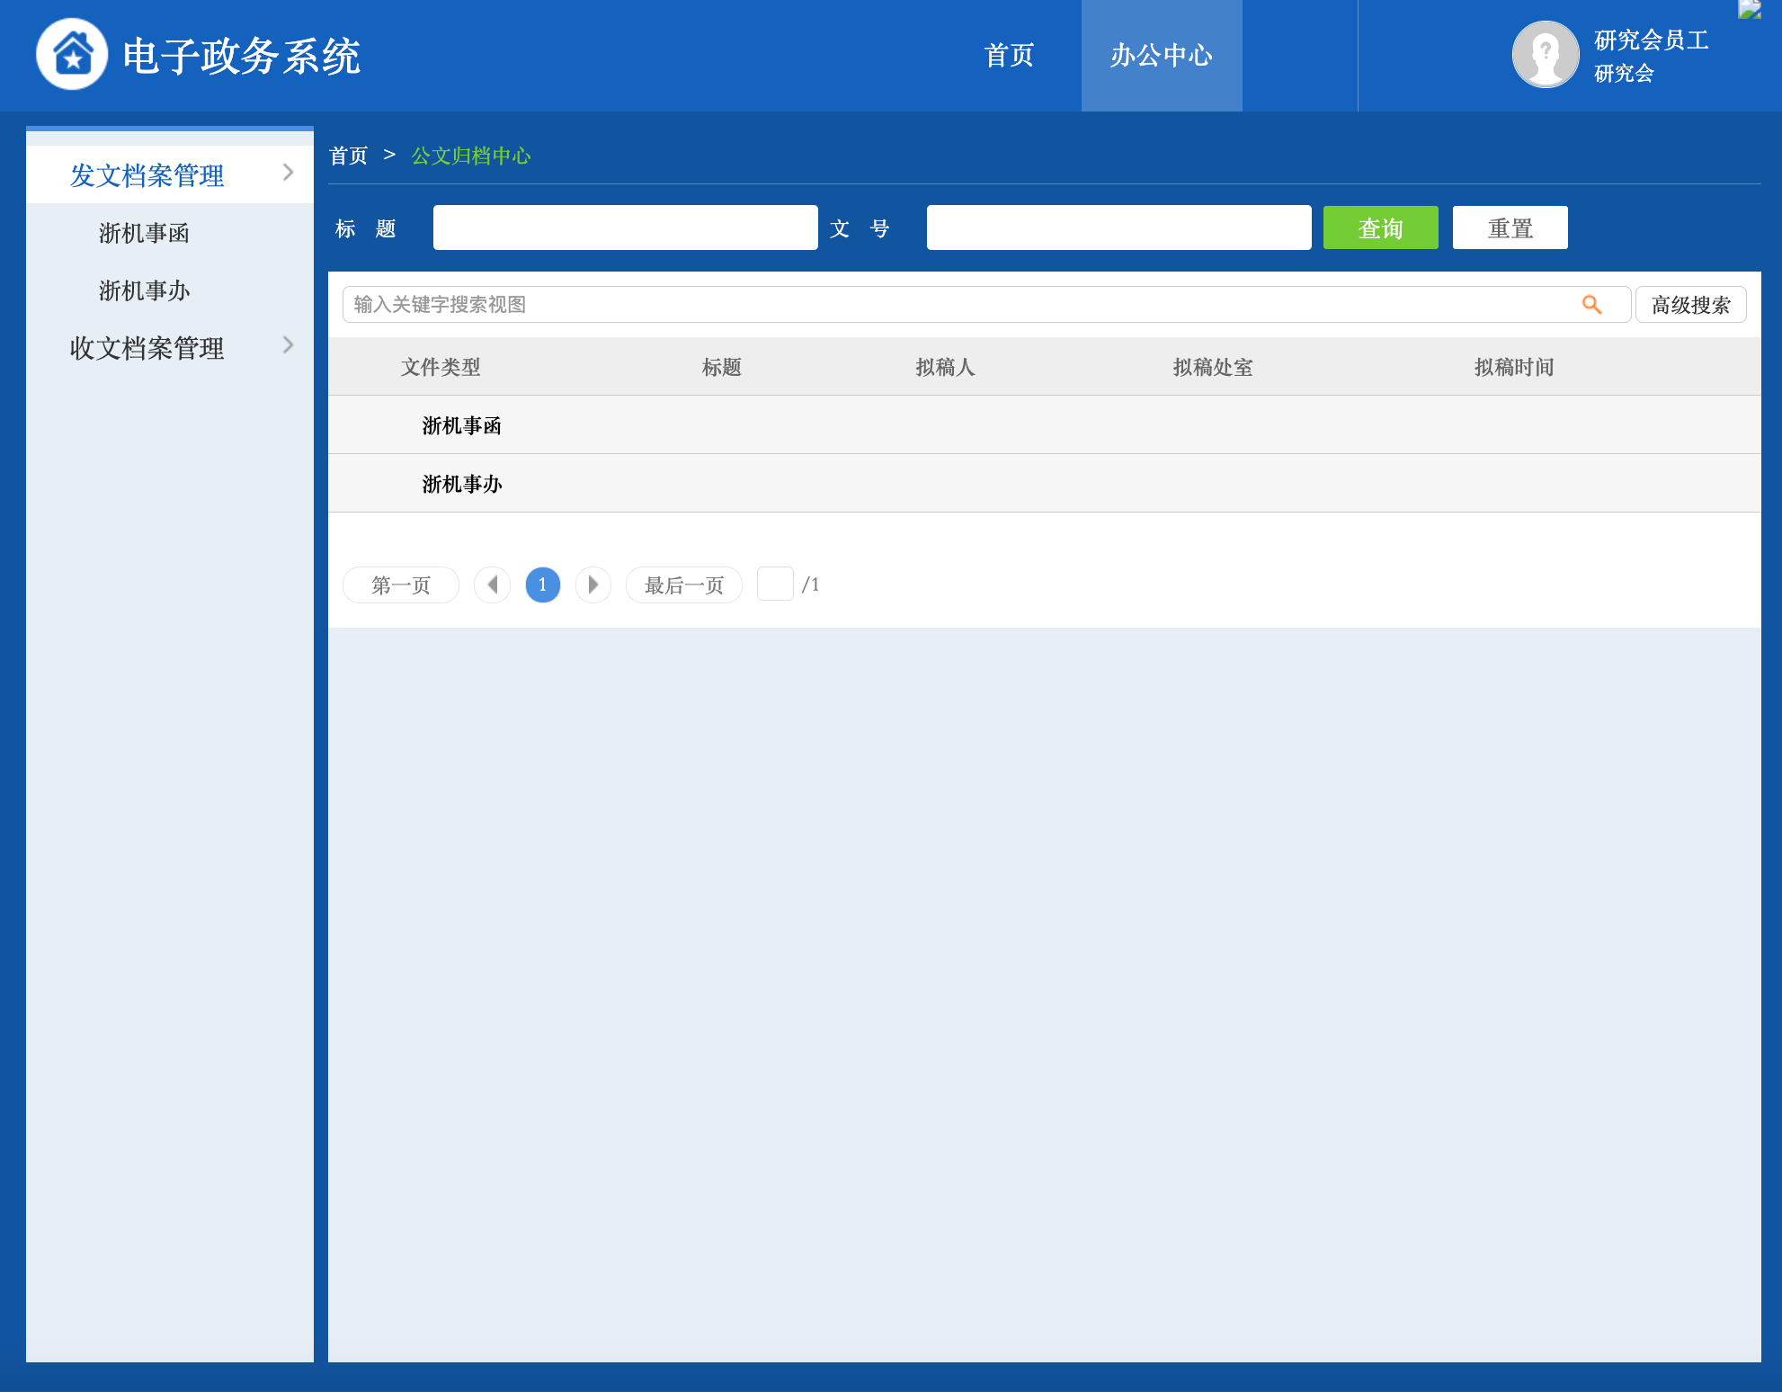Select 浙机事办 in sidebar
Image resolution: width=1782 pixels, height=1392 pixels.
(x=144, y=291)
